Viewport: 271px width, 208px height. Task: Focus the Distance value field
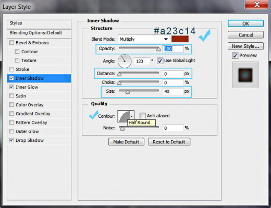point(173,74)
